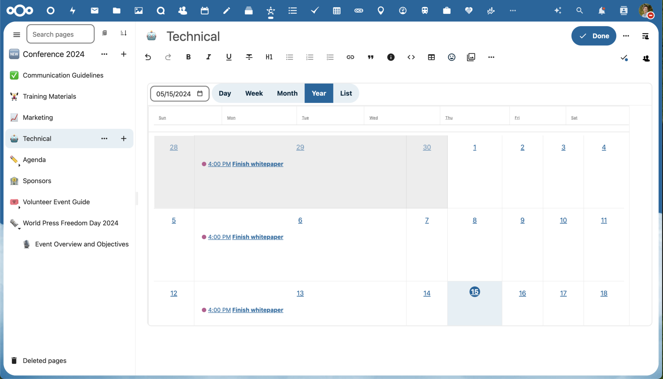
Task: Open the Finish whitepaper event on May 13
Action: [x=257, y=310]
